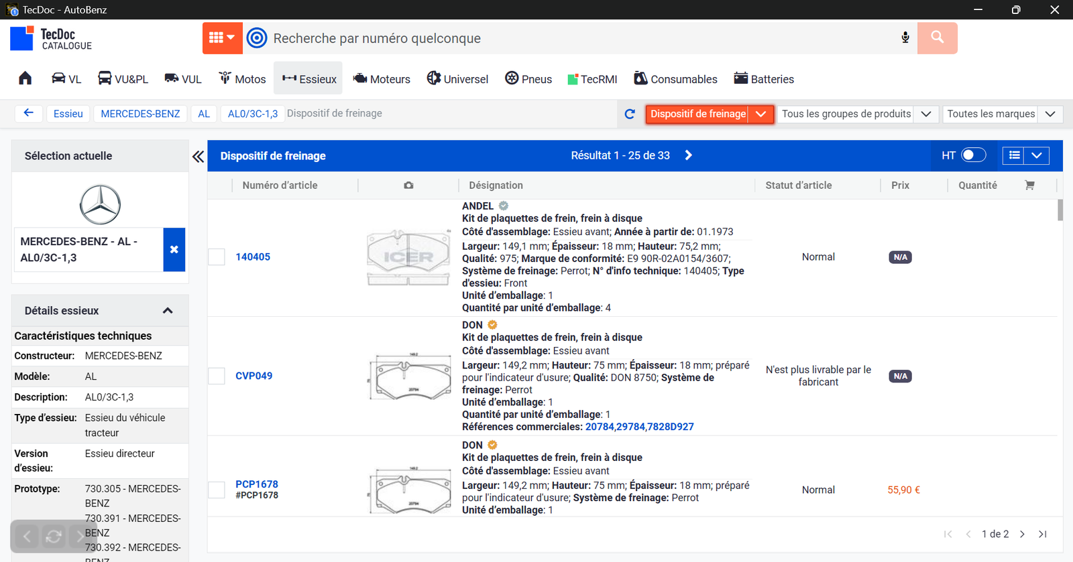1073x562 pixels.
Task: Check the box for article 140405
Action: tap(217, 257)
